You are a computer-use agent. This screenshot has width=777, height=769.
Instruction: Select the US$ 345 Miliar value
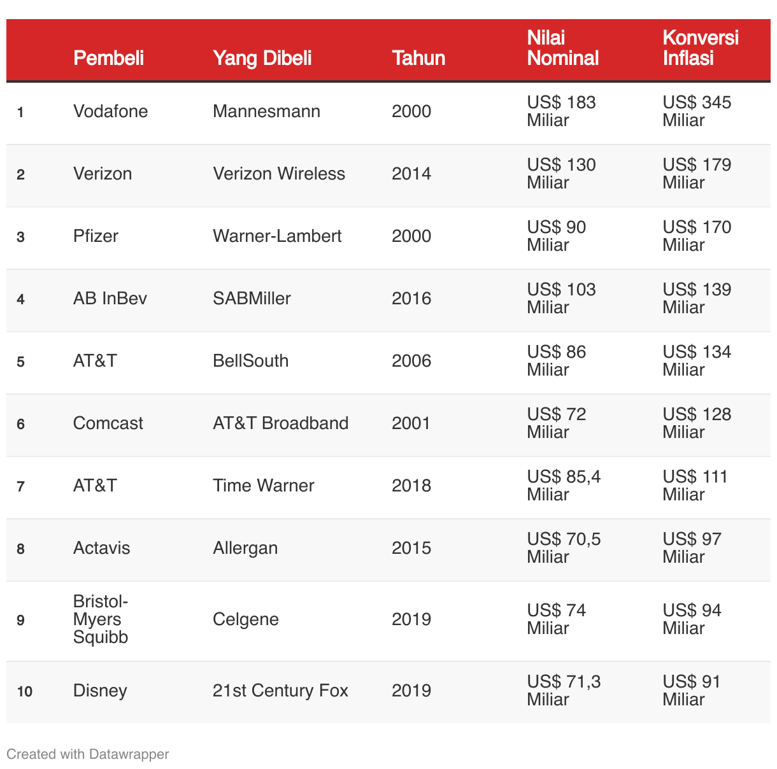pyautogui.click(x=697, y=111)
